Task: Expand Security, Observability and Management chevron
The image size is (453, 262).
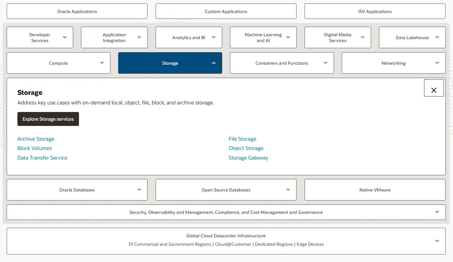Action: [437, 212]
